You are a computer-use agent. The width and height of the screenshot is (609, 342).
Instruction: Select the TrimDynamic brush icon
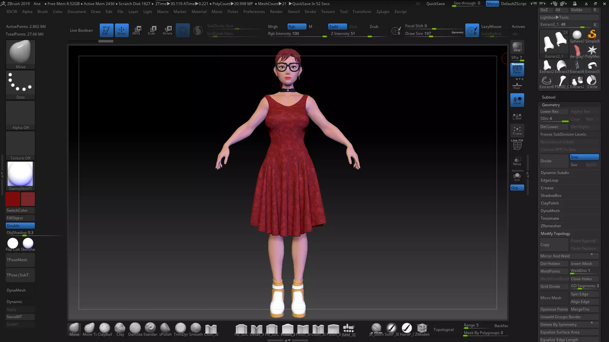181,329
